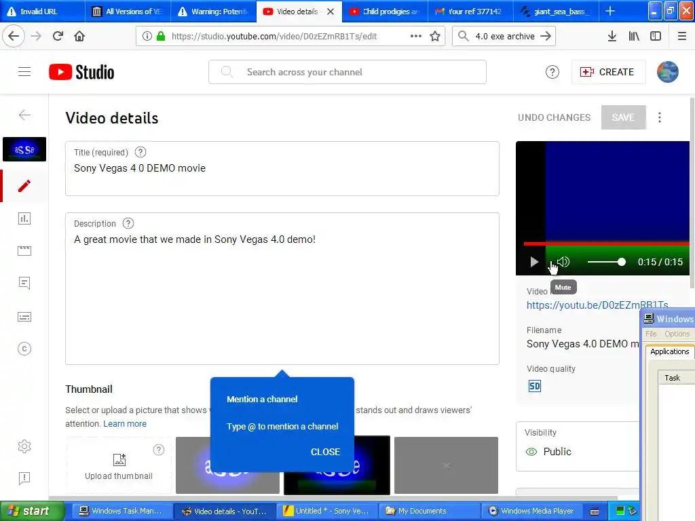Click the CREATE video button
The image size is (695, 521).
(608, 72)
